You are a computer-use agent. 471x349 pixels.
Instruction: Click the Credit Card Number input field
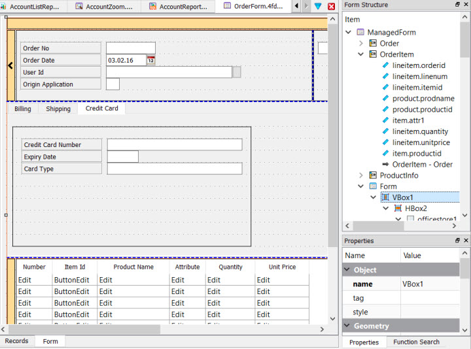175,144
